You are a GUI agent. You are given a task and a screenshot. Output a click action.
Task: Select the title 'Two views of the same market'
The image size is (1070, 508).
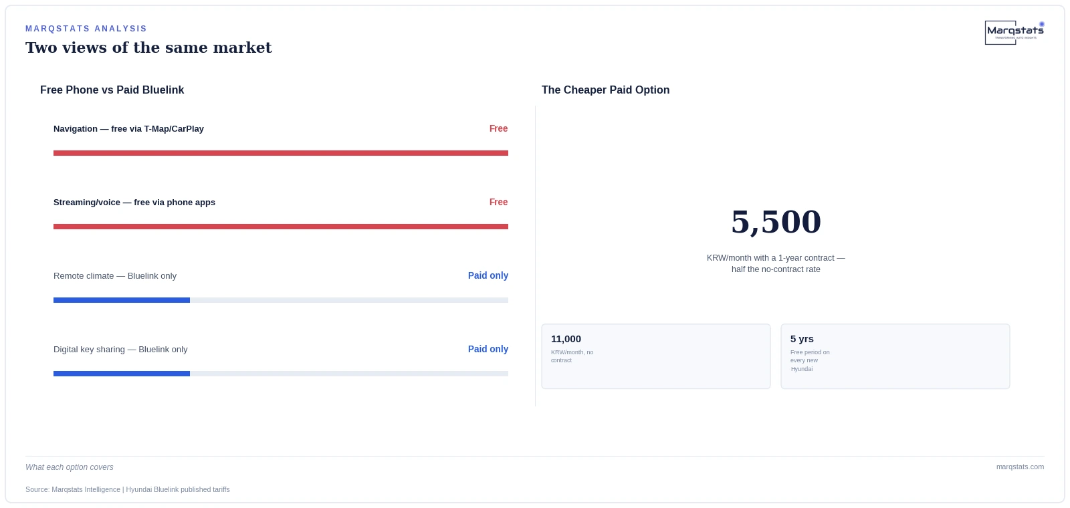148,47
